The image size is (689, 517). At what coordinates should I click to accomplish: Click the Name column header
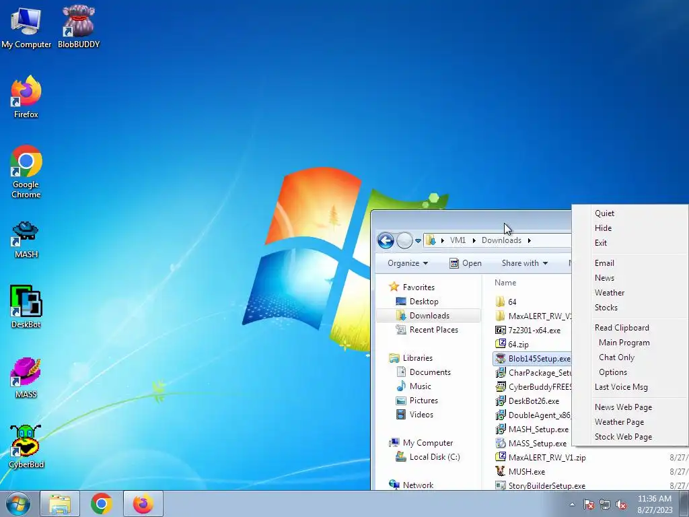(x=505, y=283)
